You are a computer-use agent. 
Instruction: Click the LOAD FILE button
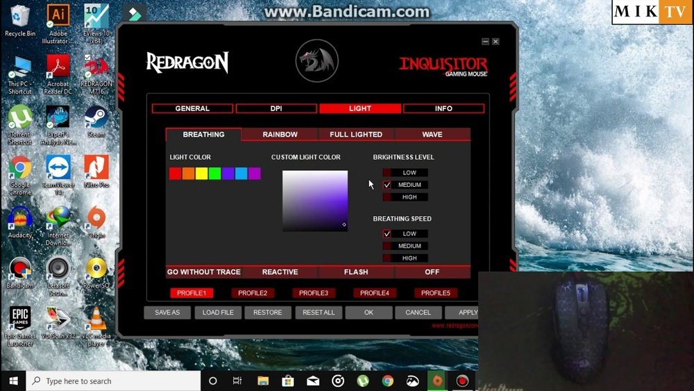click(x=218, y=313)
